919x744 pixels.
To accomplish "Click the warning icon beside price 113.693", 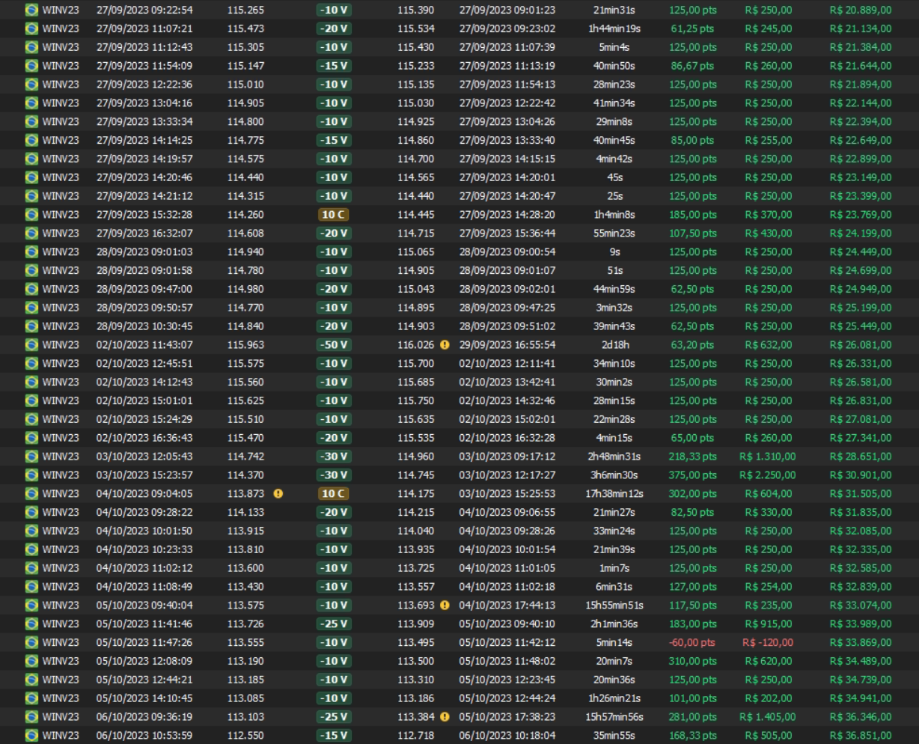I will 445,606.
